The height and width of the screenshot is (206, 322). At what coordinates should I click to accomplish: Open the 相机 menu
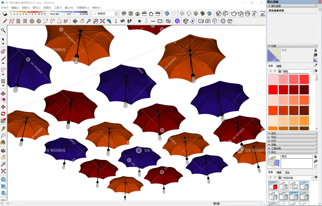(x=36, y=8)
